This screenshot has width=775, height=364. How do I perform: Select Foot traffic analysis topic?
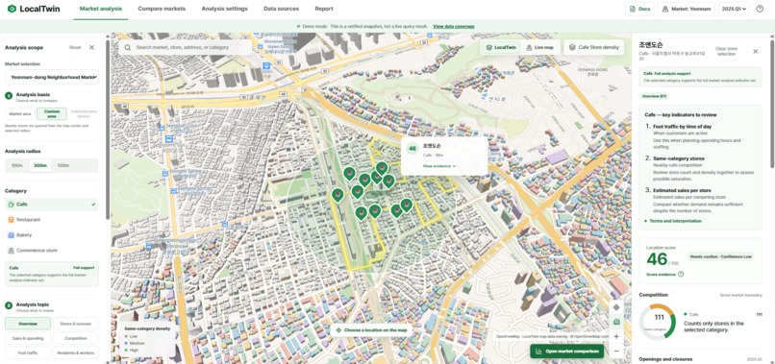coord(28,352)
